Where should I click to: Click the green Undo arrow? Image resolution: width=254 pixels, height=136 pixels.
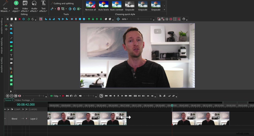(29, 19)
